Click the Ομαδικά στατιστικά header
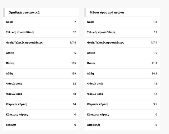The height and width of the screenshot is (134, 169). (41, 12)
